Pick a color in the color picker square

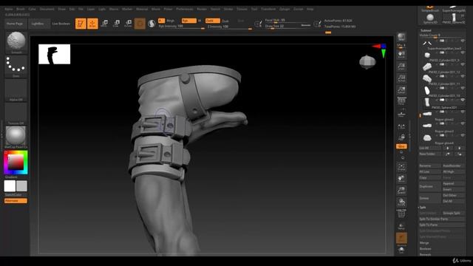point(16,163)
